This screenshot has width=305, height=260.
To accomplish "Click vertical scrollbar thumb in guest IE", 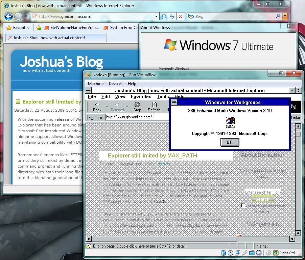I will click(x=298, y=134).
